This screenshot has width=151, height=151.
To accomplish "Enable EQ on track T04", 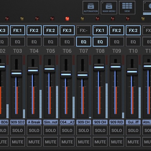I will [x=34, y=42].
